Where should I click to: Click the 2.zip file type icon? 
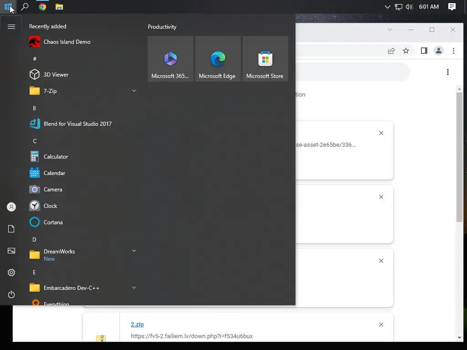[x=101, y=338]
